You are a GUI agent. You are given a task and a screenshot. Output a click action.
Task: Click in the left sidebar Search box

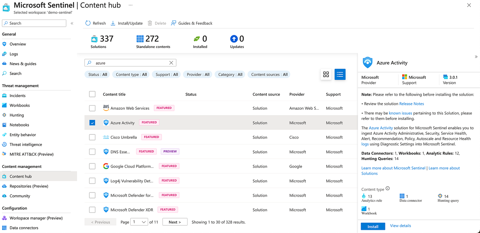[x=34, y=23]
